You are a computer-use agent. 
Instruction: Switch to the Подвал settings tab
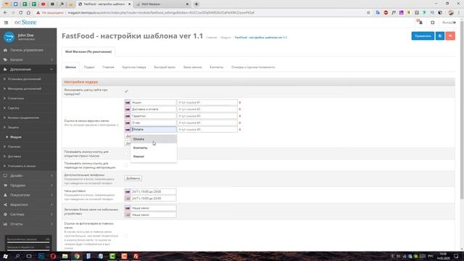pyautogui.click(x=89, y=67)
